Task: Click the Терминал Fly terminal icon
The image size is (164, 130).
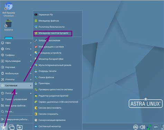Action: 36,14
